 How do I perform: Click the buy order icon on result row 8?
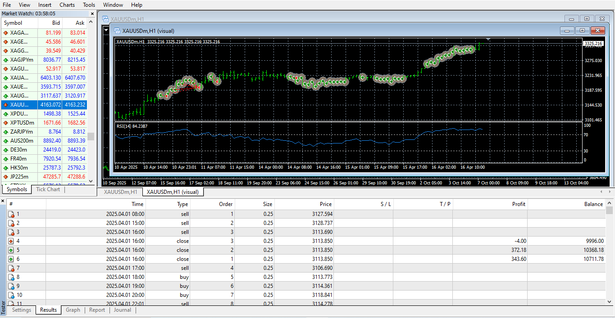tap(11, 277)
